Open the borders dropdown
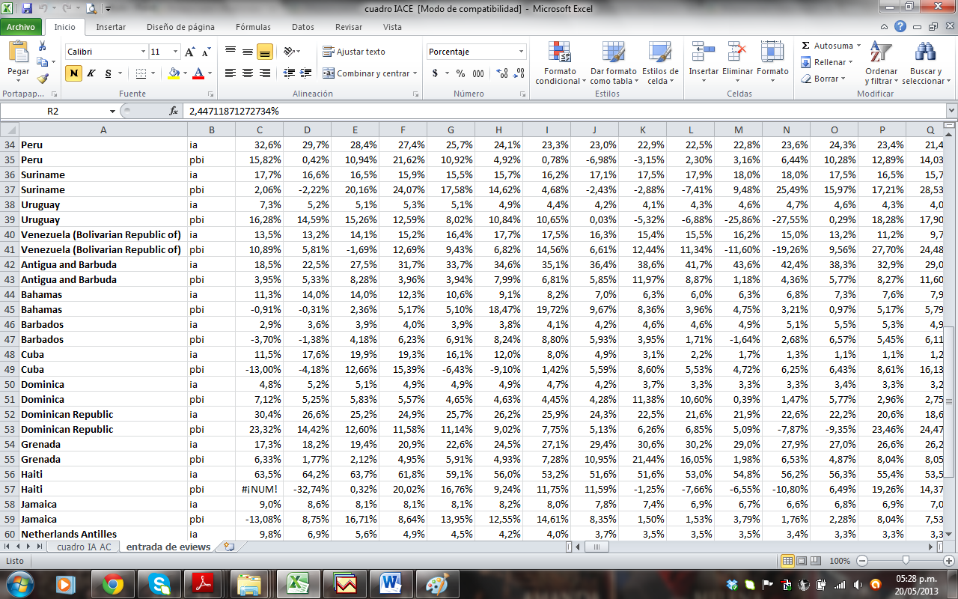The height and width of the screenshot is (599, 958). 152,73
